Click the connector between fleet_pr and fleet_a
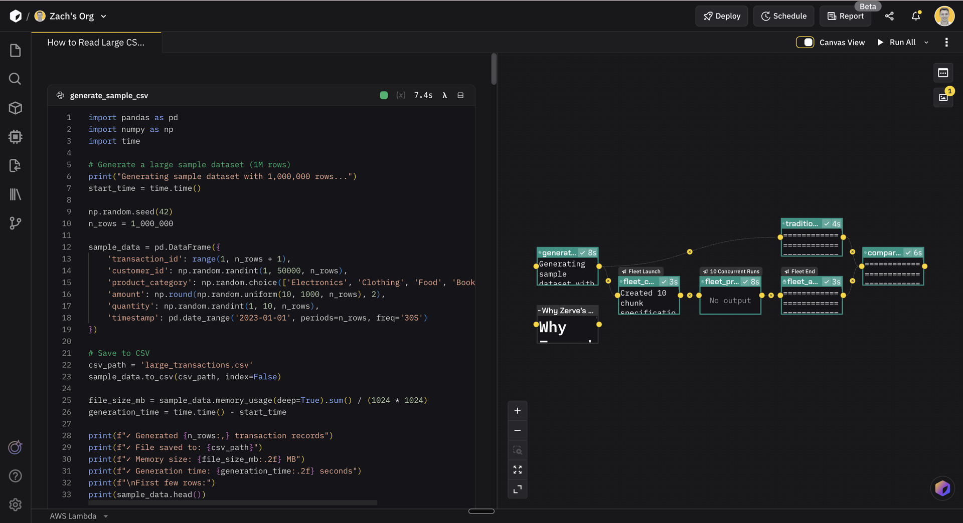The width and height of the screenshot is (963, 523). point(771,296)
